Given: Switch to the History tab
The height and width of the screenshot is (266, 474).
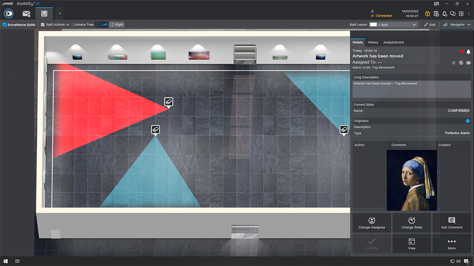Looking at the screenshot, I should (x=373, y=42).
